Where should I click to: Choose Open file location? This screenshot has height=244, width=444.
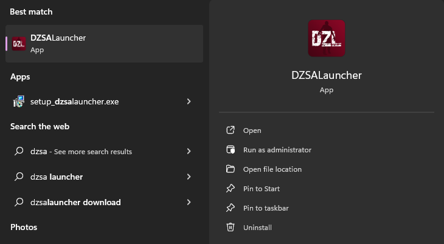272,169
